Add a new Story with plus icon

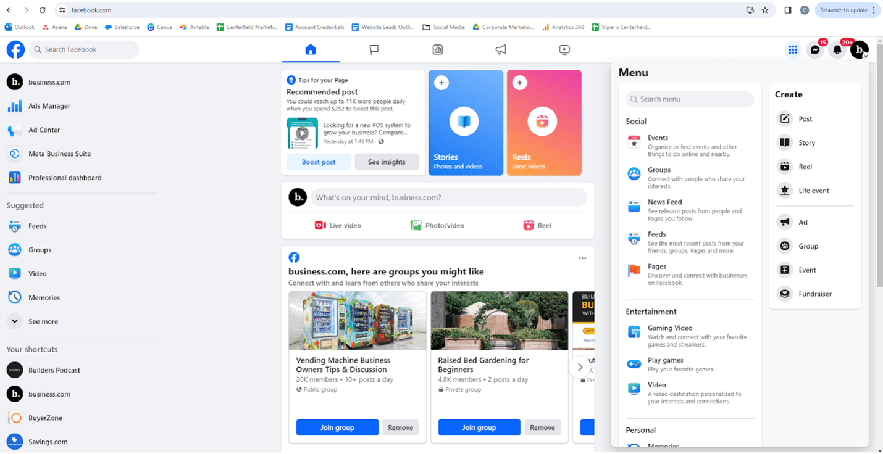pyautogui.click(x=441, y=83)
